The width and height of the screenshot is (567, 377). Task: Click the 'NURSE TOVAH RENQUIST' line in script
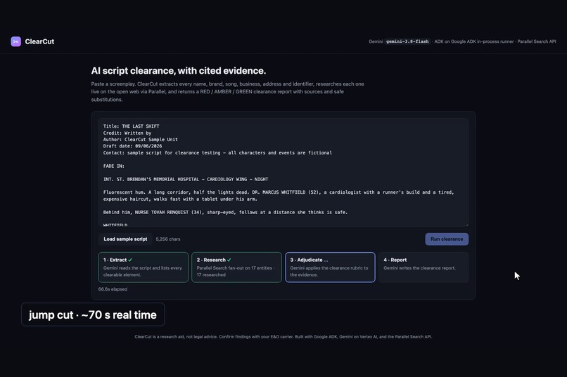coord(225,213)
